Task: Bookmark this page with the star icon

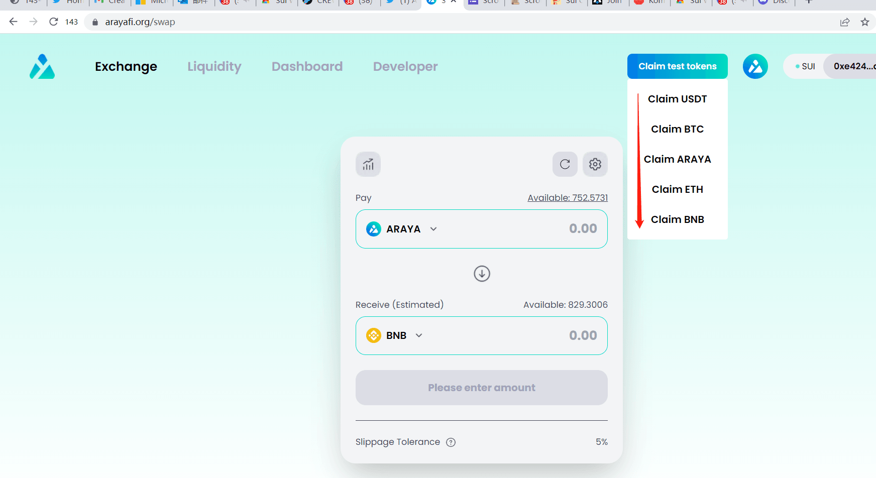Action: click(865, 22)
